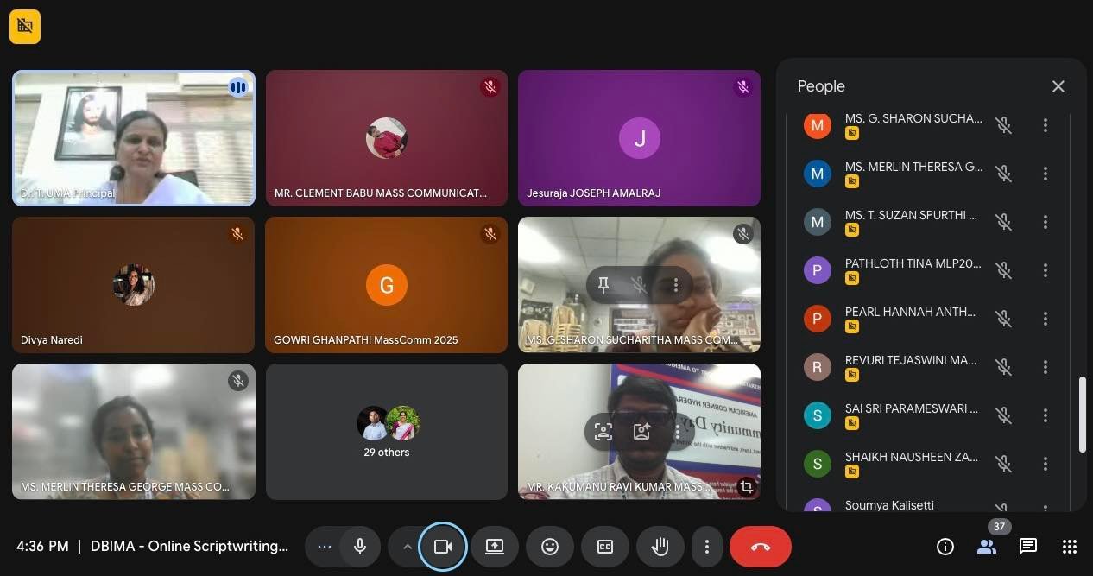Open more options menu beside call controls
1093x576 pixels.
[x=707, y=547]
